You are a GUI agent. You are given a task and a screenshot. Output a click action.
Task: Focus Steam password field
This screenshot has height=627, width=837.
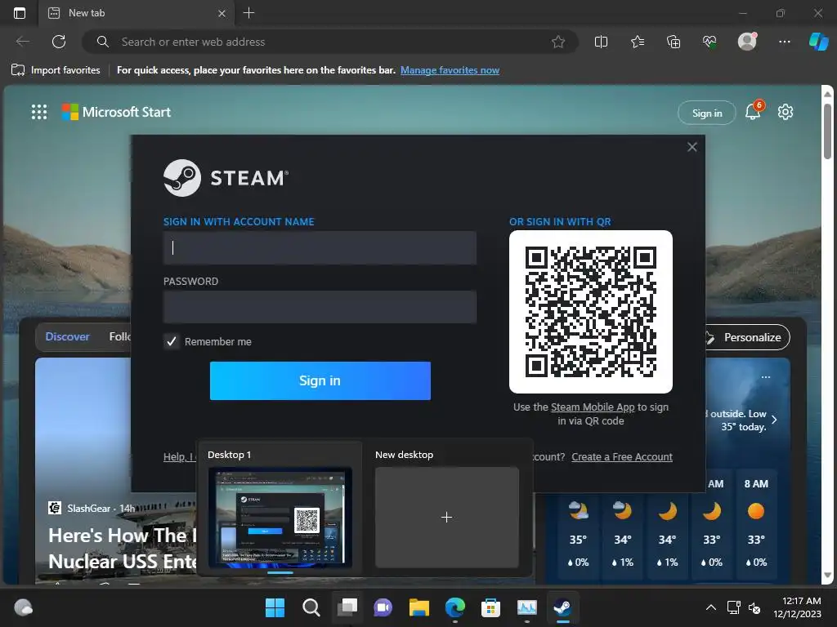pyautogui.click(x=320, y=307)
